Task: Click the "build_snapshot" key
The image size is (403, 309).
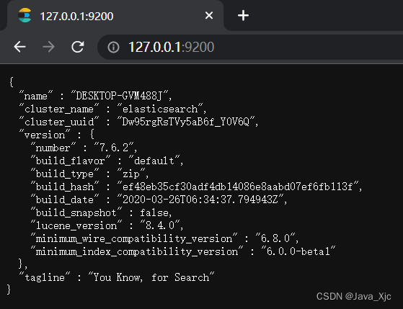Action: point(76,212)
